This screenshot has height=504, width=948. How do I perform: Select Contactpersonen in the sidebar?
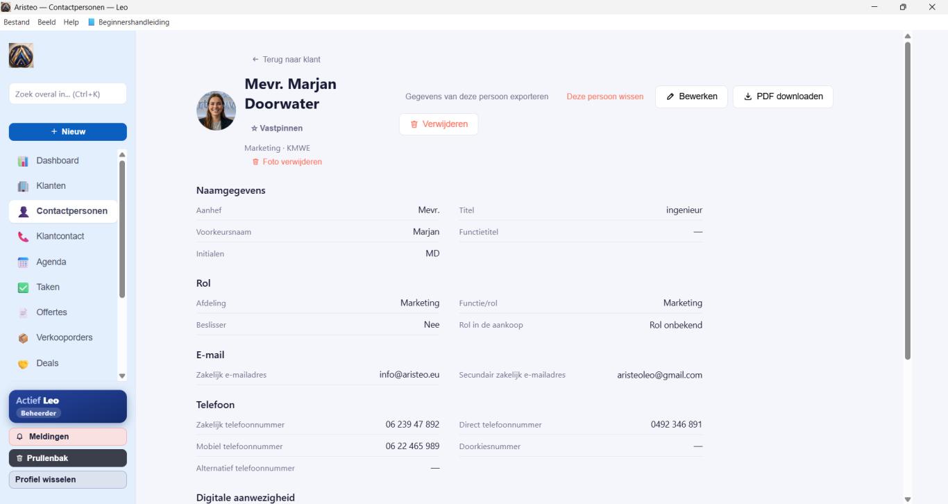coord(63,211)
